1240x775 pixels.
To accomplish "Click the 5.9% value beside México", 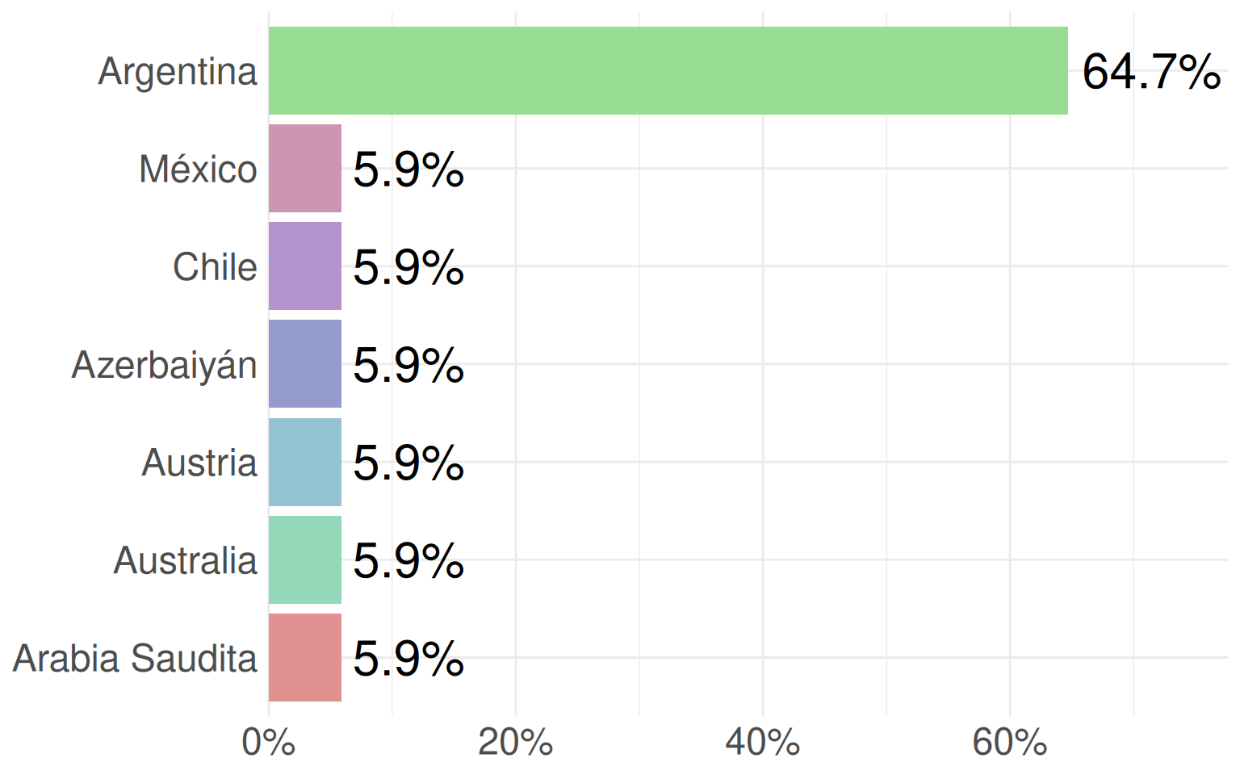I will (408, 170).
